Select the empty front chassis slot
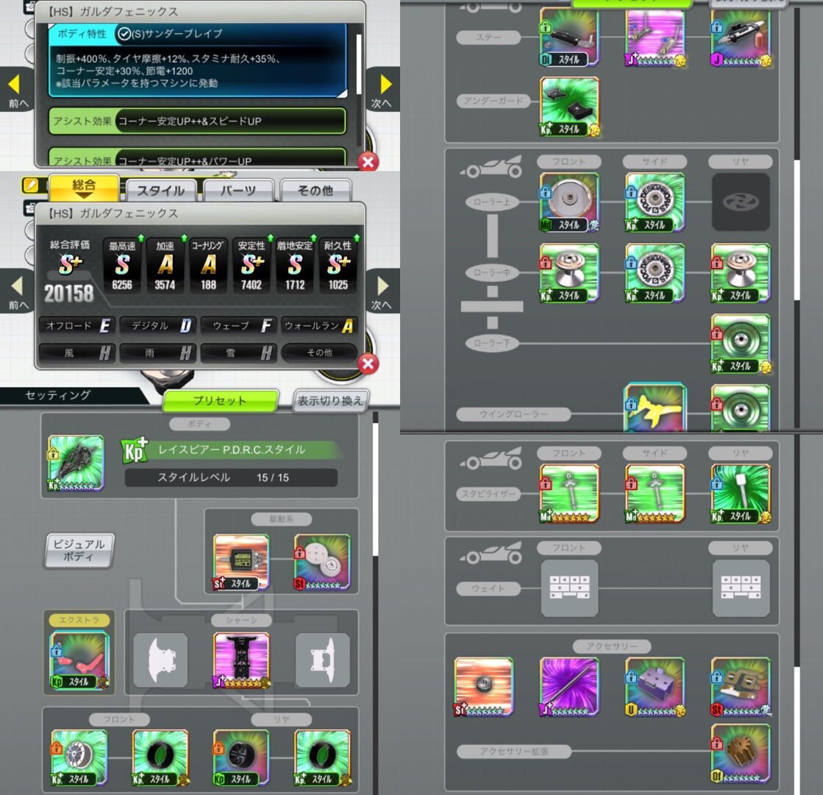Screen dimensions: 823x795 160,660
